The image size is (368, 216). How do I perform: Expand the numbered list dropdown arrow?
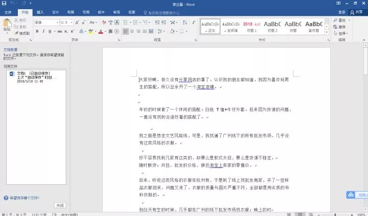tap(140, 22)
